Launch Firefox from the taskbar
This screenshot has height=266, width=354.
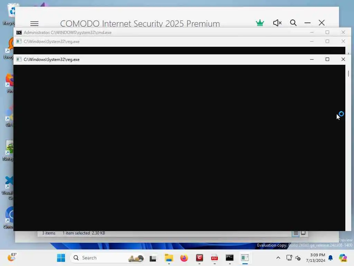click(x=184, y=258)
